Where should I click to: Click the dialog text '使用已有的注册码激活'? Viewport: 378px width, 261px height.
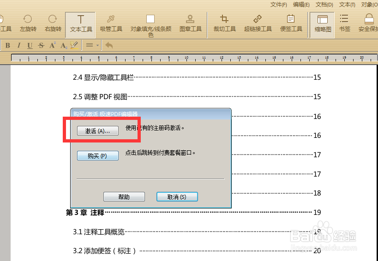pos(155,128)
